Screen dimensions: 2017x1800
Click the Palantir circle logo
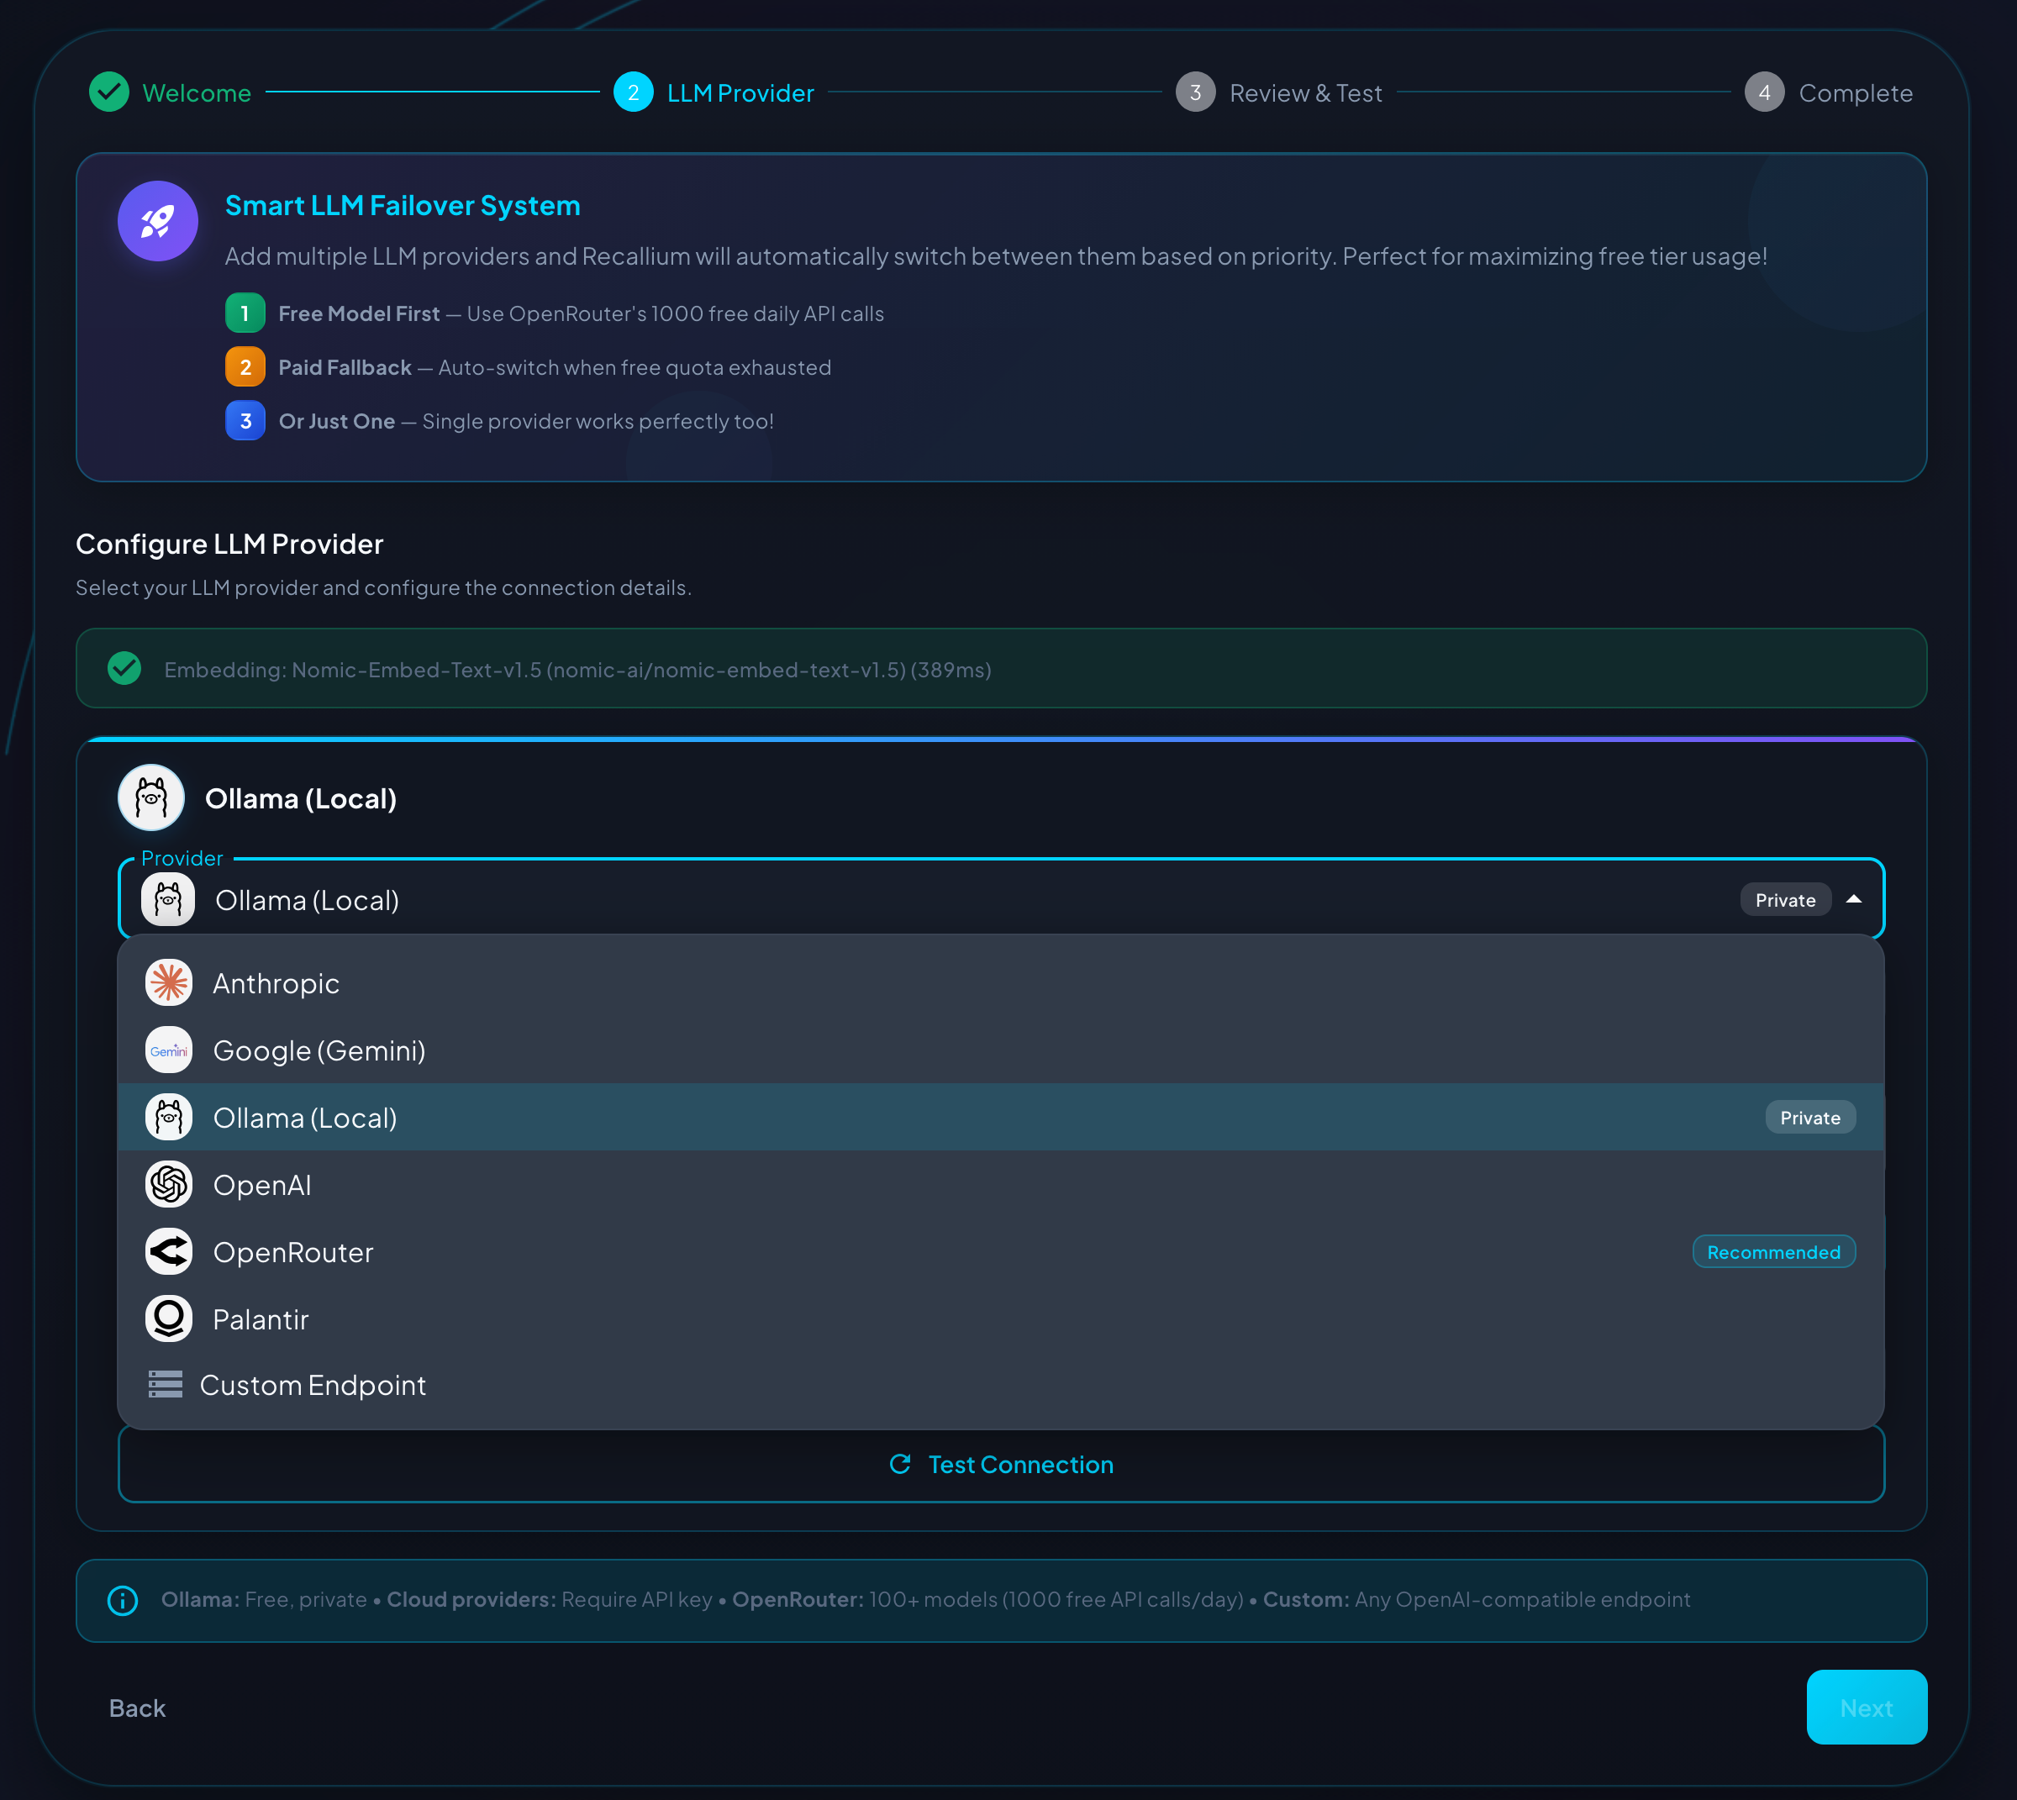pos(169,1318)
